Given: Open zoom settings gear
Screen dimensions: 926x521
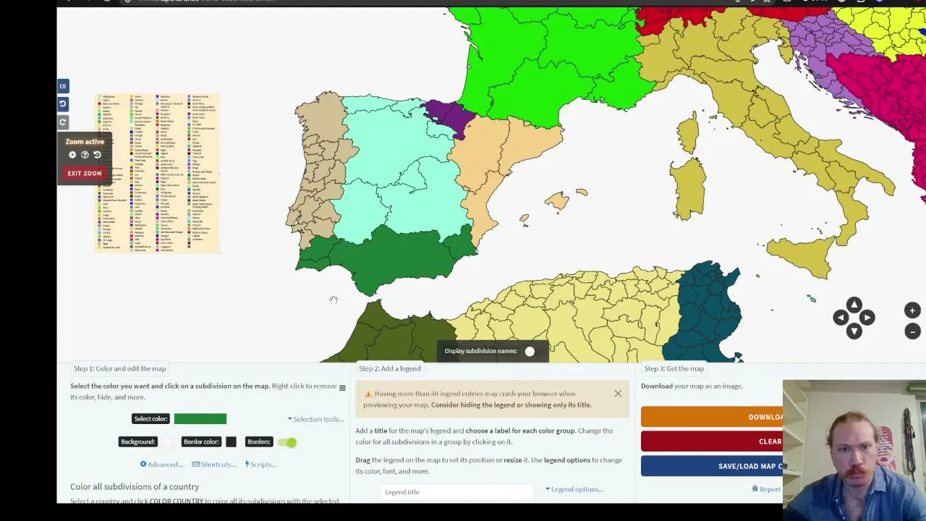Looking at the screenshot, I should (72, 155).
